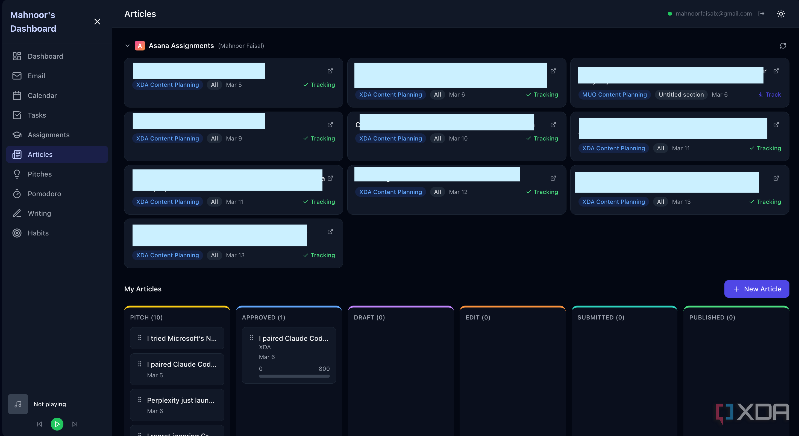
Task: Toggle Tracking on the Mar 9 card
Action: (319, 138)
